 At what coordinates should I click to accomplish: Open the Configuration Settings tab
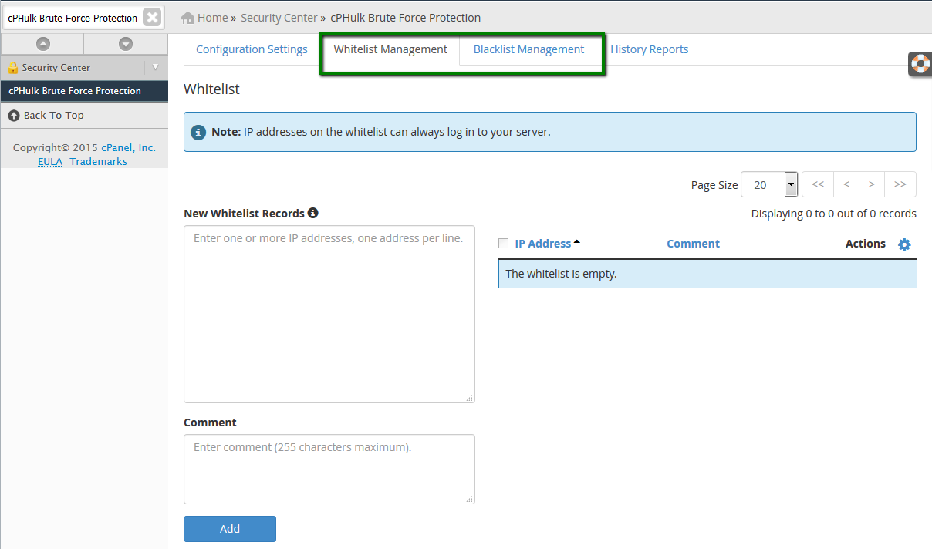click(252, 49)
